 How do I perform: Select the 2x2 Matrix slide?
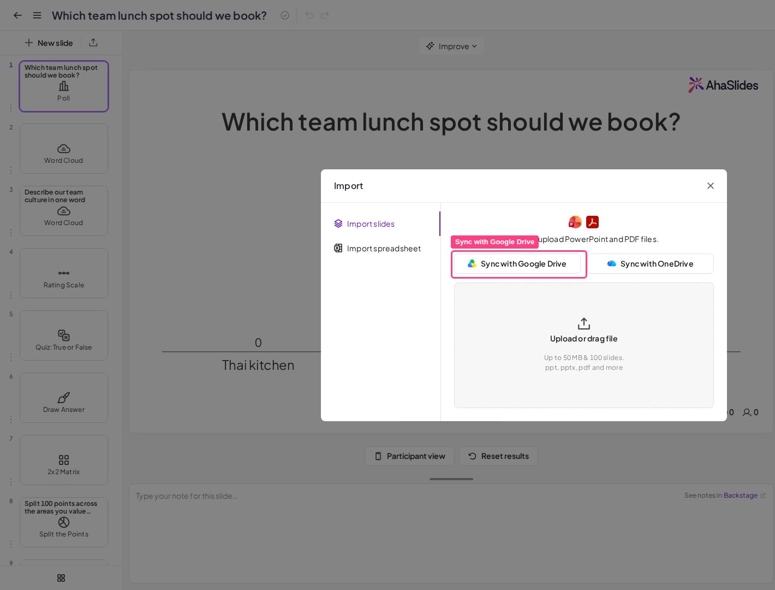64,460
